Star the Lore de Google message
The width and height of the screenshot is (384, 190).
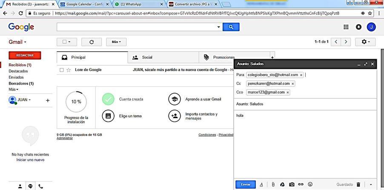[69, 70]
